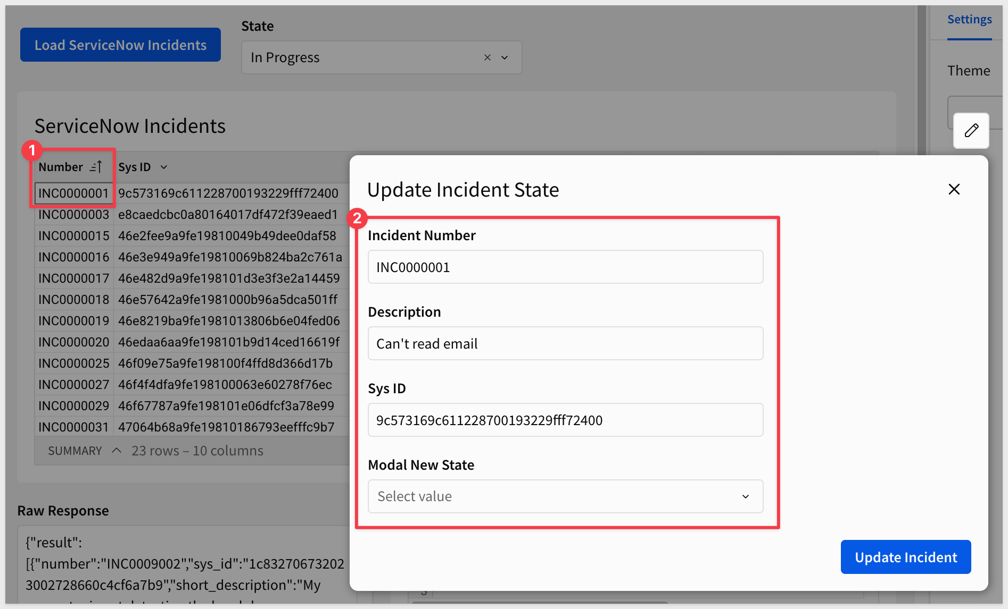Select the INC0000001 table cell
This screenshot has height=609, width=1008.
[x=73, y=193]
